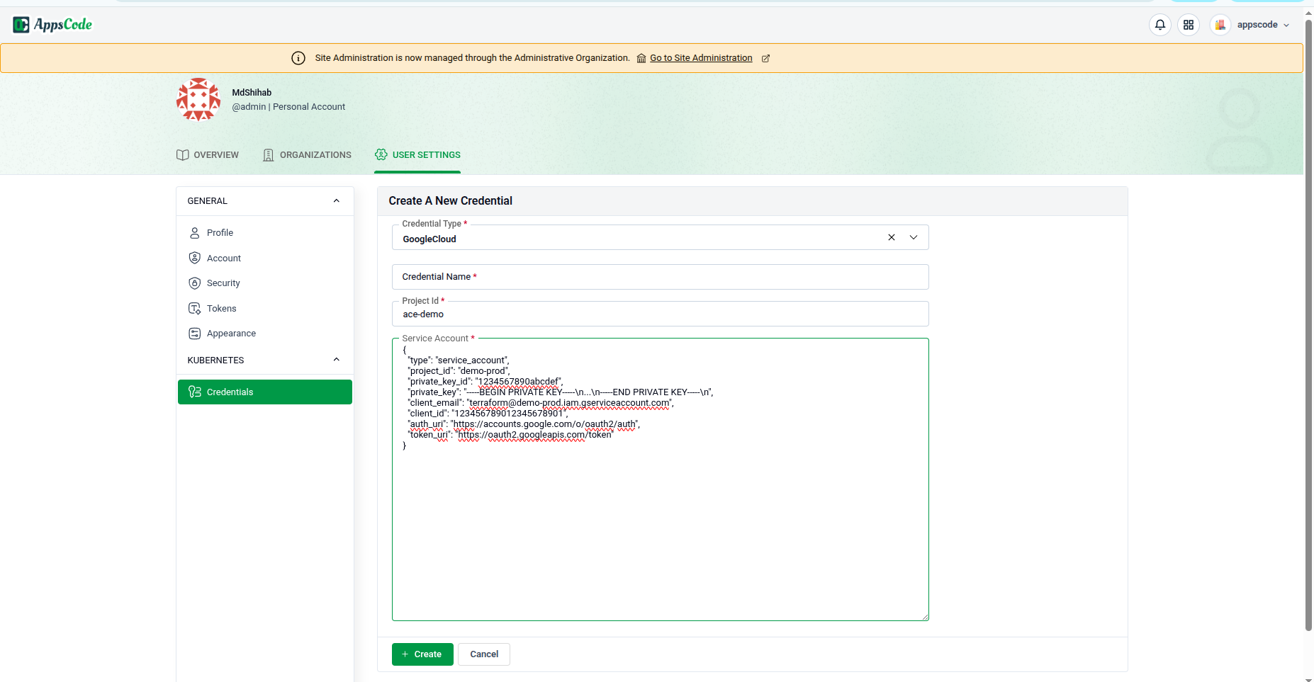The image size is (1314, 682).
Task: Click the MdShihab profile avatar
Action: pyautogui.click(x=198, y=100)
